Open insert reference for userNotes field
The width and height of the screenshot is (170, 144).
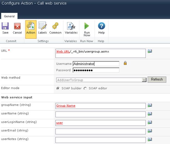pos(150,139)
